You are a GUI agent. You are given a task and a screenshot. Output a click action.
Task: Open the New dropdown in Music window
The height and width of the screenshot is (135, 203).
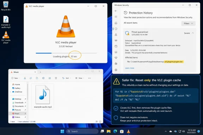point(16,78)
